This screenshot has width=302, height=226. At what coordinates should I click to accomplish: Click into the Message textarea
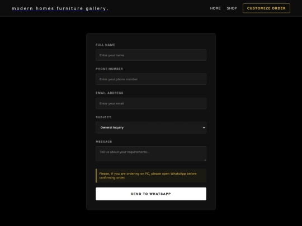(x=151, y=154)
